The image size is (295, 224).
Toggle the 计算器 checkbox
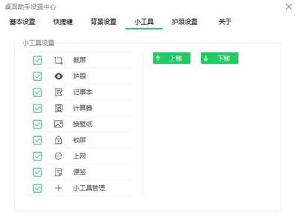(37, 108)
